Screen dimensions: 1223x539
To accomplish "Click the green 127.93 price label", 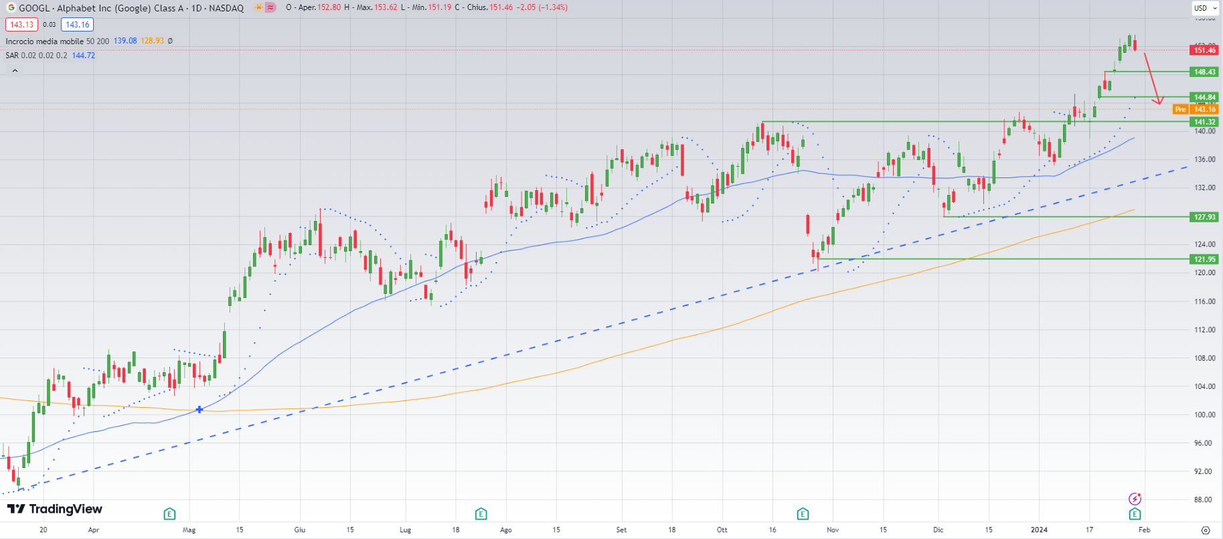I will [x=1204, y=217].
